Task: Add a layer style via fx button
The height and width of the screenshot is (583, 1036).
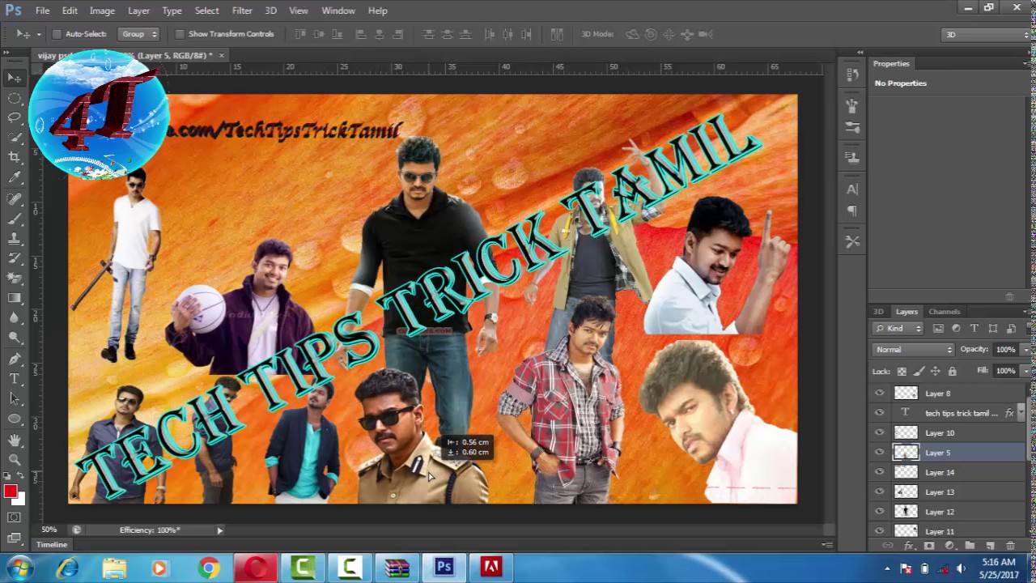Action: 909,546
